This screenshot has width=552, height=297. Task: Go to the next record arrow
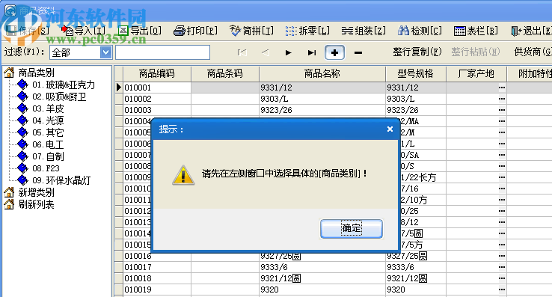pos(288,53)
